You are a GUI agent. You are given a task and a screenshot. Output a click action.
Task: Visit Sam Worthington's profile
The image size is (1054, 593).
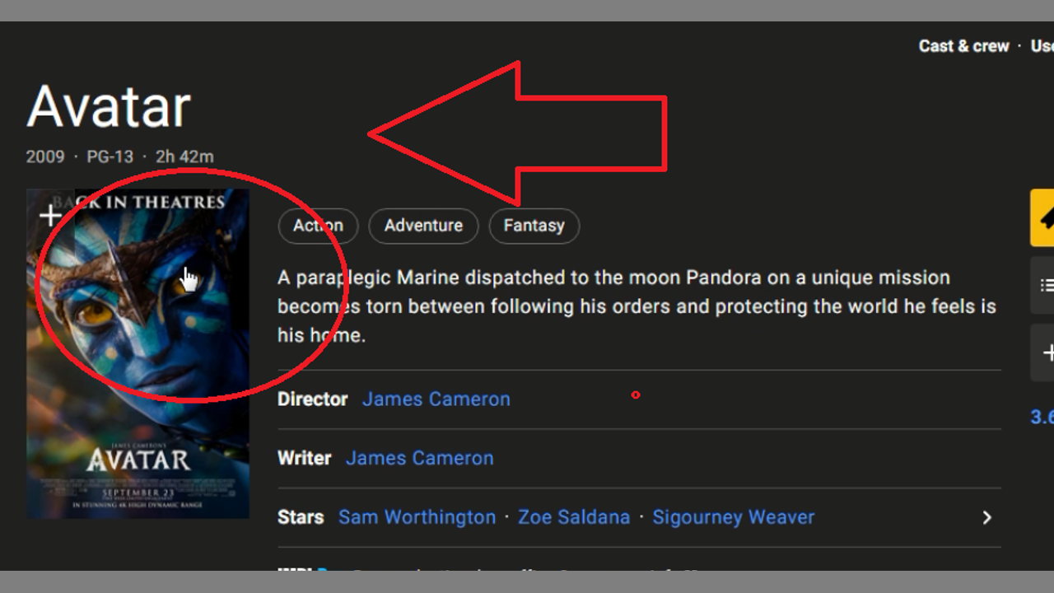417,517
